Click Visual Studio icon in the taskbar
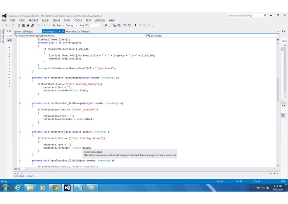Screen dimensions: 288x204 68,188
